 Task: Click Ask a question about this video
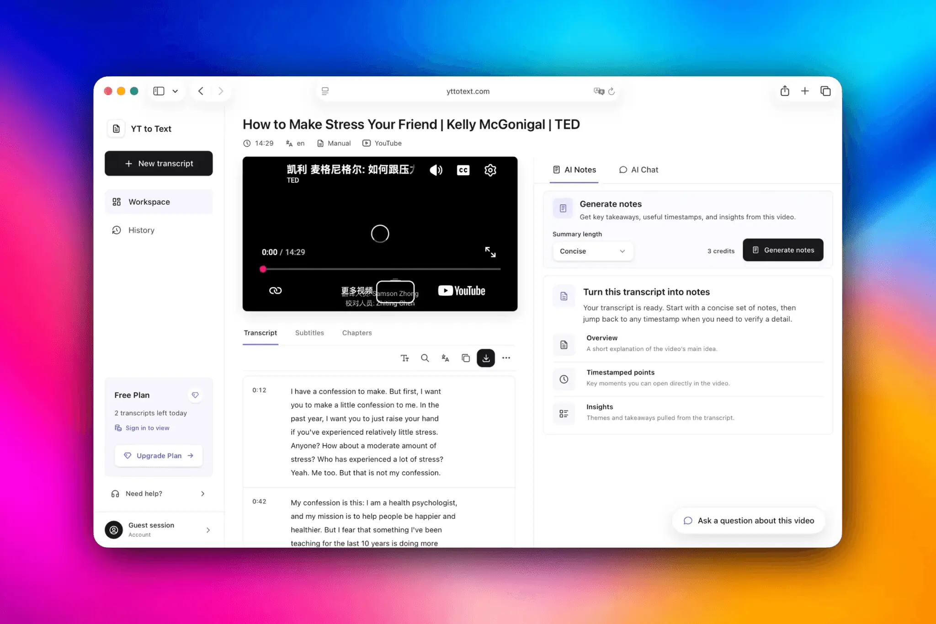[x=749, y=521]
